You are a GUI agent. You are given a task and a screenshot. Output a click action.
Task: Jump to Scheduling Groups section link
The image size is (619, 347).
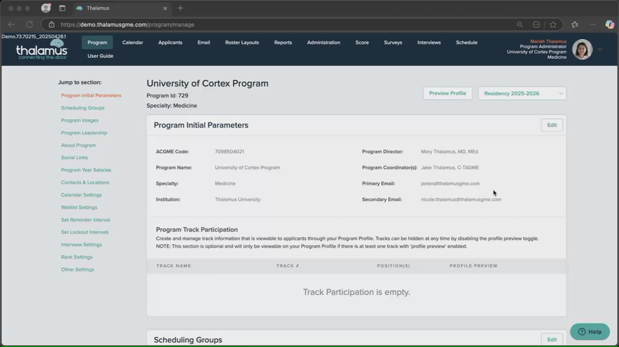coord(83,108)
